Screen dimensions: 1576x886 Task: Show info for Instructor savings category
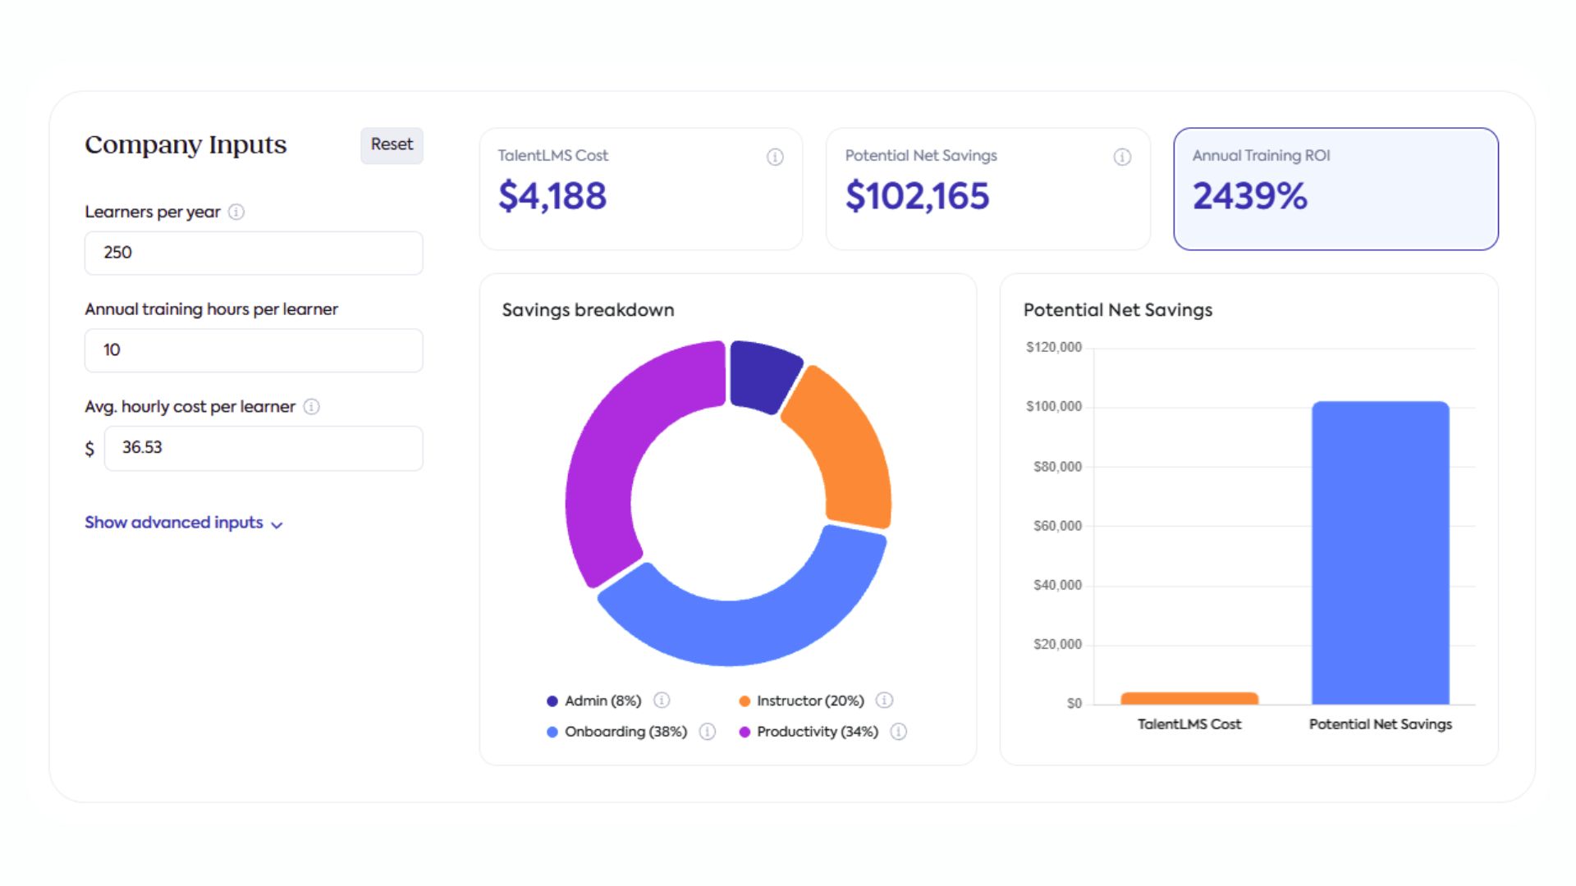pos(884,701)
